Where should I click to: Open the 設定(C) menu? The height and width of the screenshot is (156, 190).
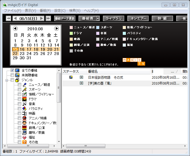(60, 11)
